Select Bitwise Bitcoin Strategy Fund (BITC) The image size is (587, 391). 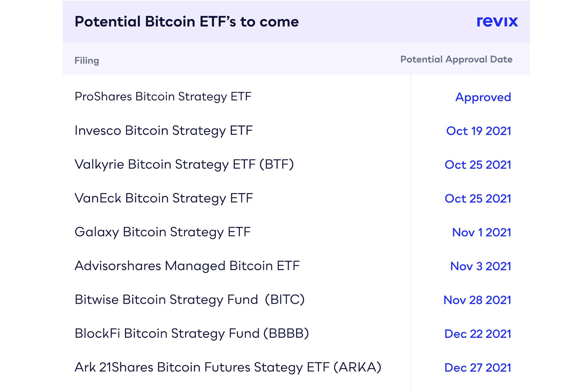(x=189, y=300)
